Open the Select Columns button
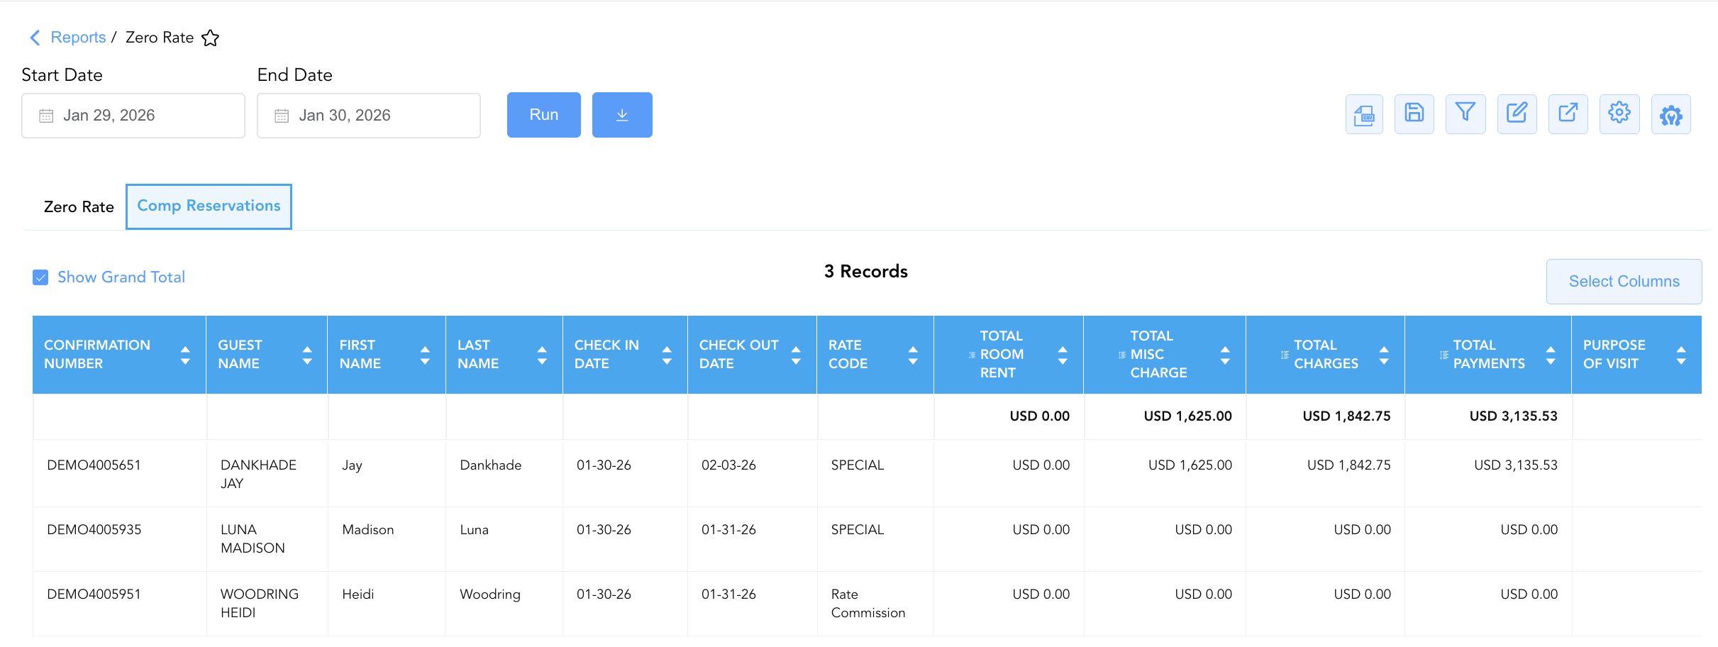 click(x=1624, y=282)
